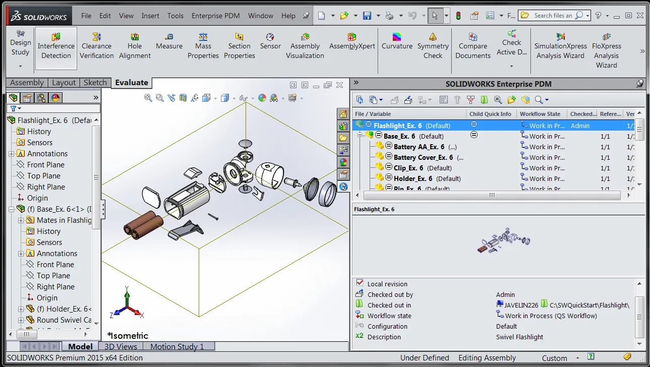Launch SimulationXpress Analysis Wizard
This screenshot has width=650, height=367.
tap(560, 46)
